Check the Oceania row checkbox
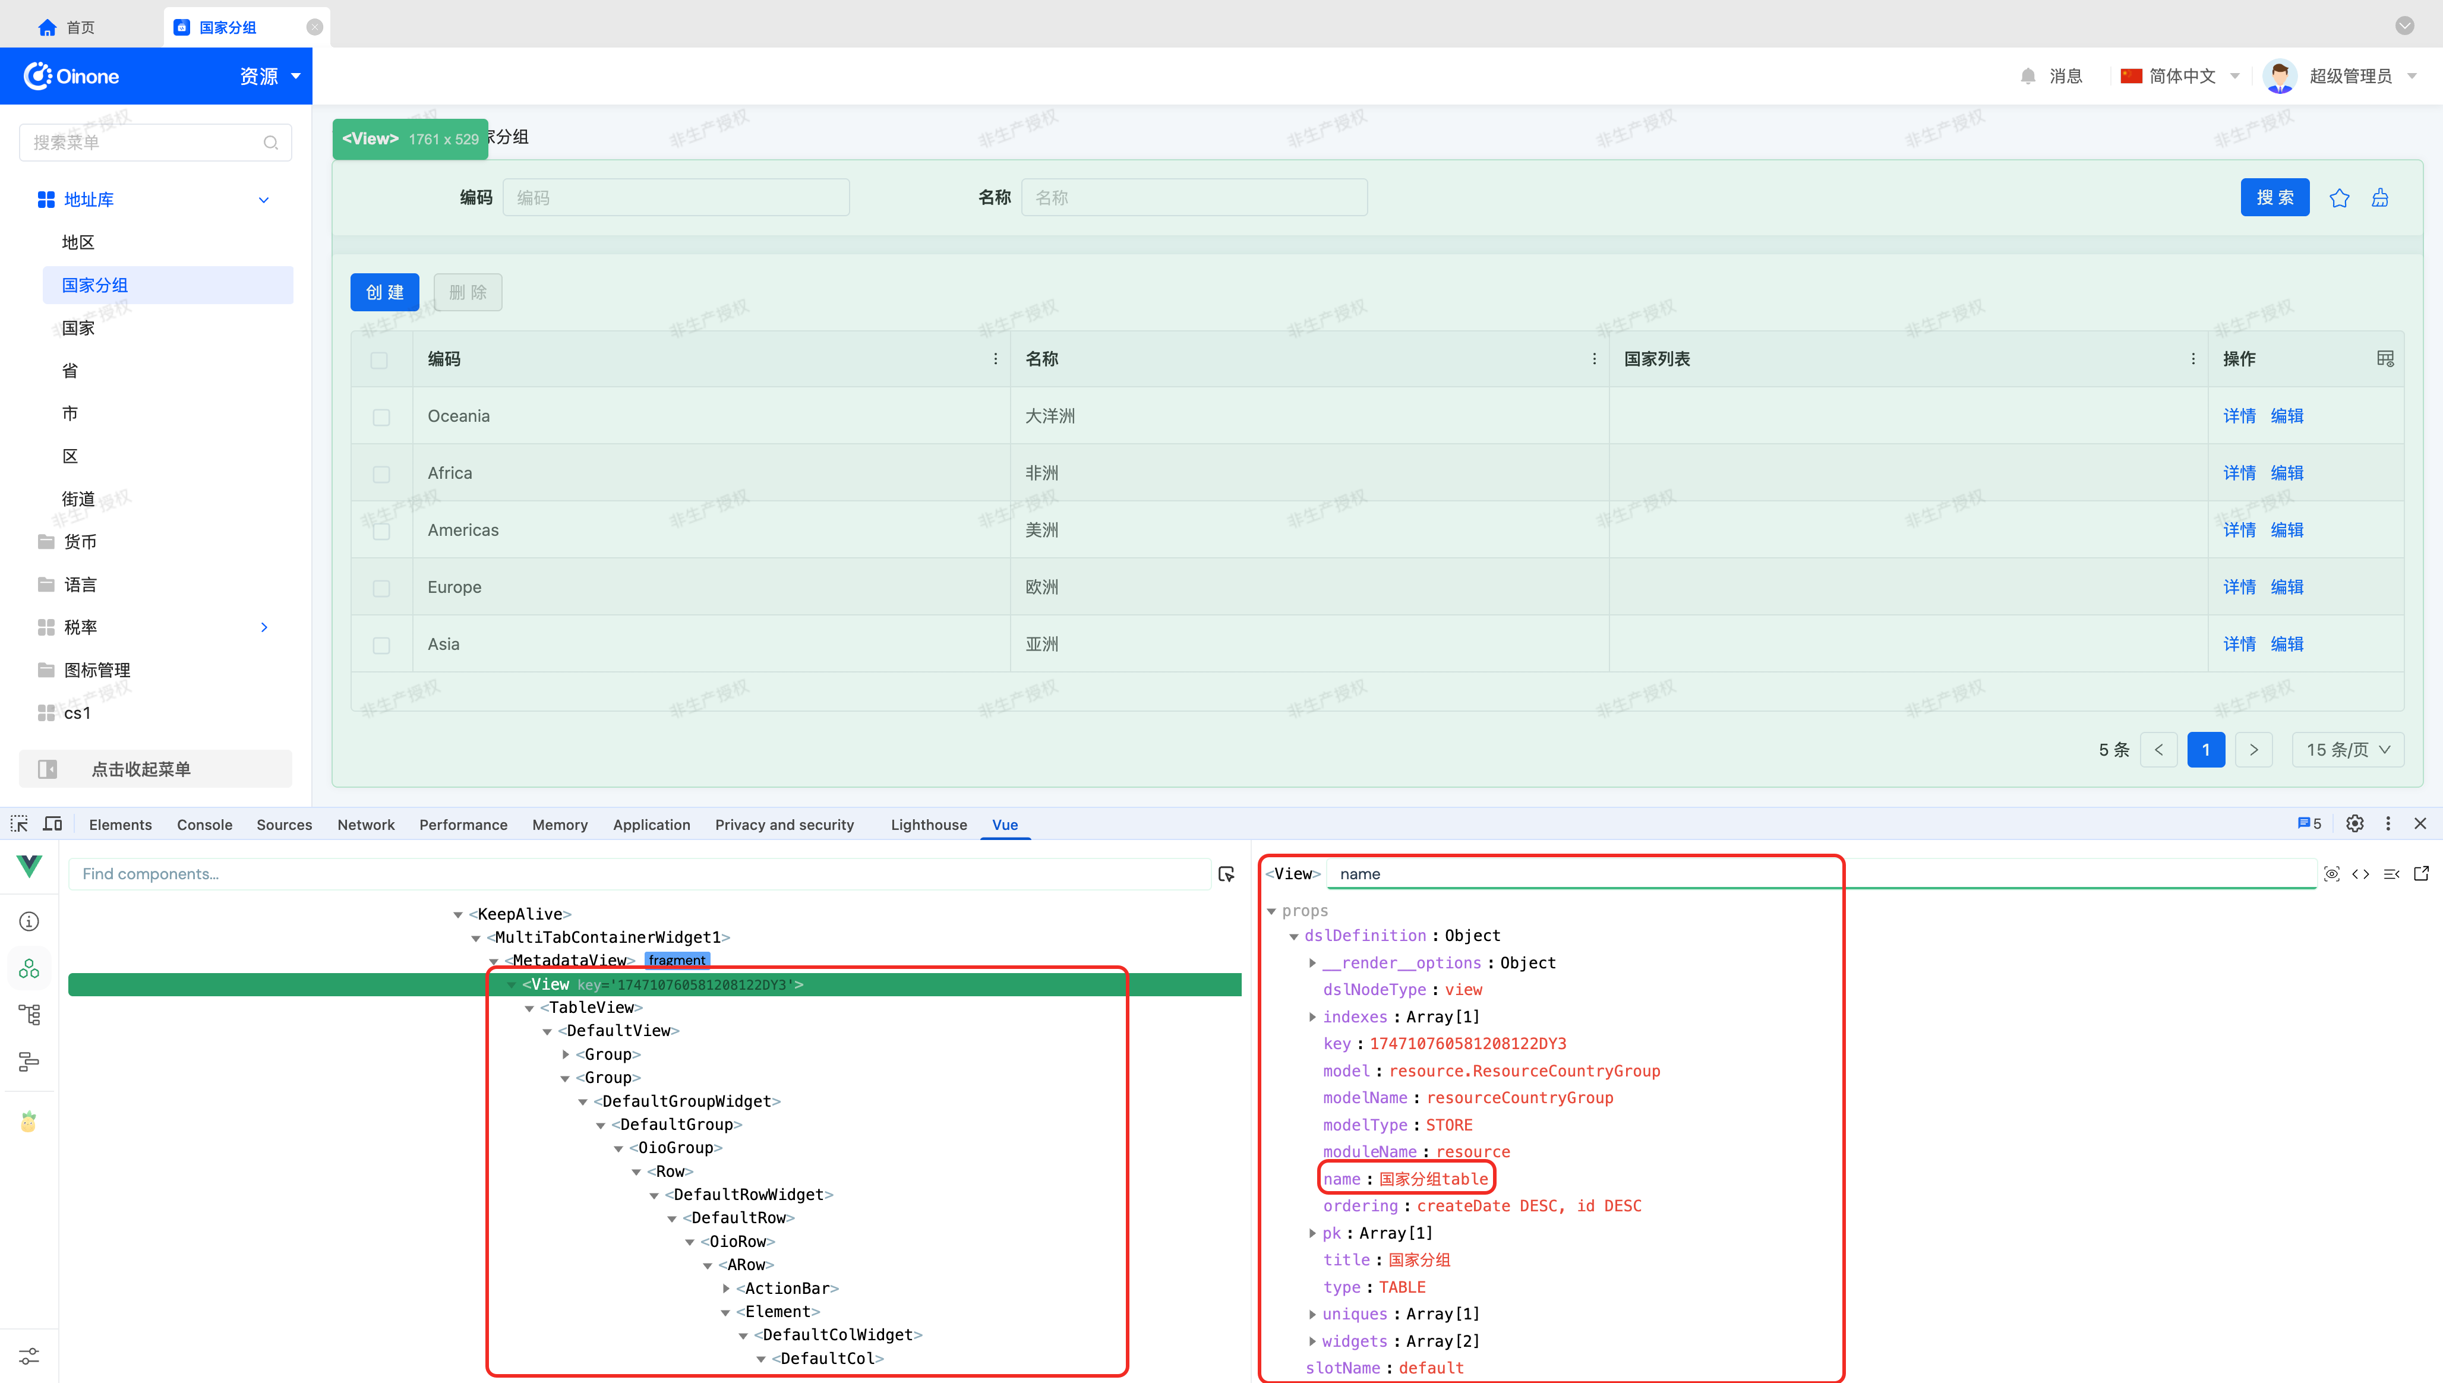 pyautogui.click(x=381, y=417)
